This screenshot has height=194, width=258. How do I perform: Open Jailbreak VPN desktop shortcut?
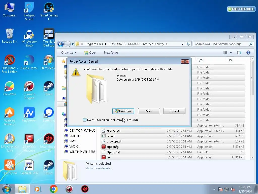[x=29, y=167]
